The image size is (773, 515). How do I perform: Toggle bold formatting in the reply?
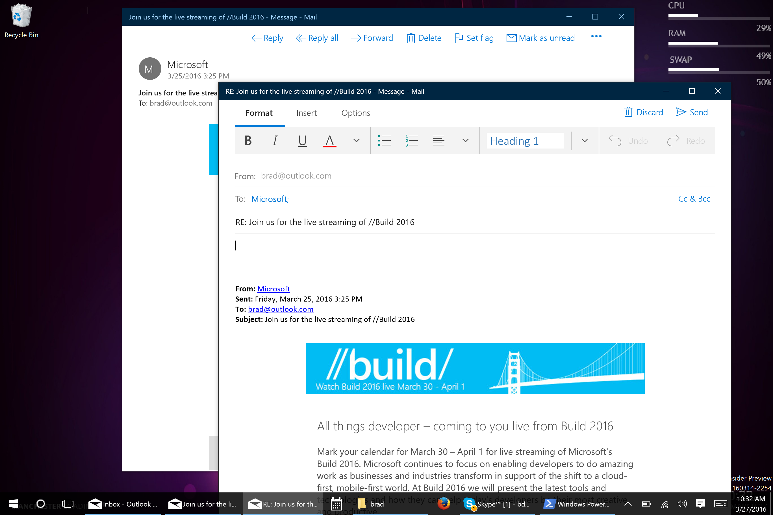tap(248, 141)
